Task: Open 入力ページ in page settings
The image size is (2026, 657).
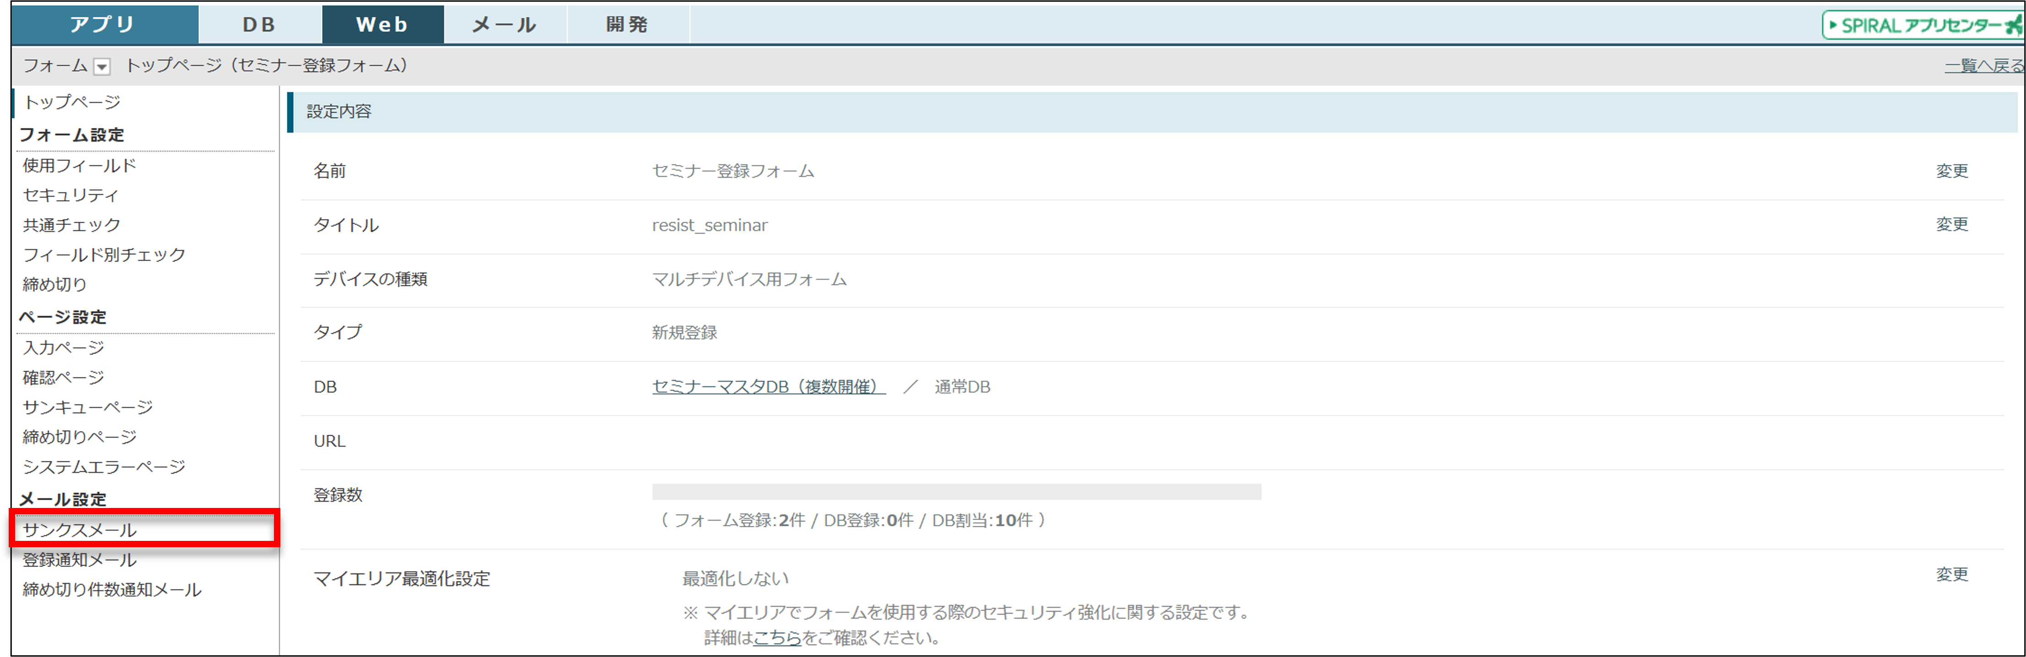Action: 64,347
